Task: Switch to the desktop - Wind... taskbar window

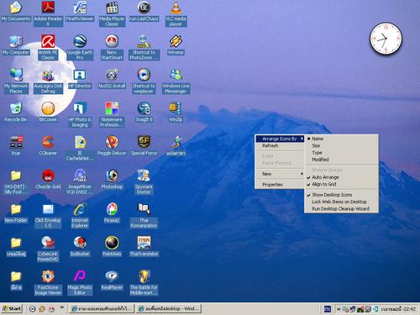Action: (169, 308)
